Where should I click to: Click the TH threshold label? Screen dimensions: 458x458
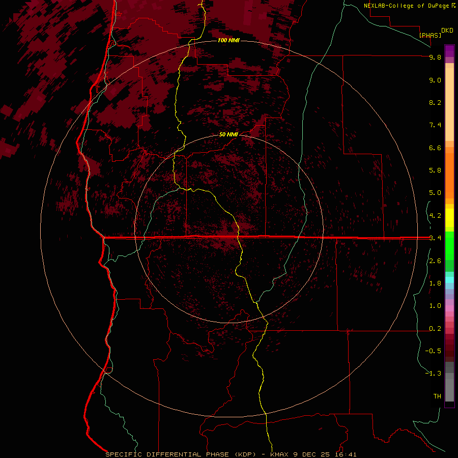click(x=437, y=396)
